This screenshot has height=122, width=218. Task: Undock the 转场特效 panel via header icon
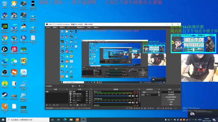click(x=159, y=89)
